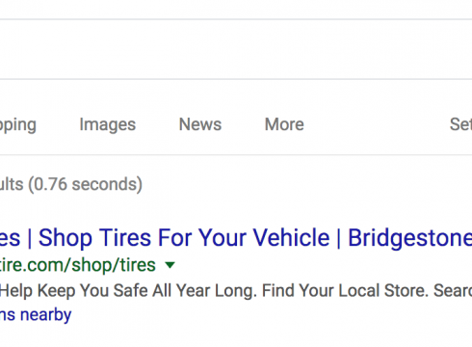Focus the search box area above the tabs
The width and height of the screenshot is (472, 347).
[236, 49]
